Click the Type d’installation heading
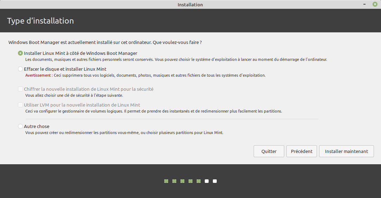 (x=40, y=21)
